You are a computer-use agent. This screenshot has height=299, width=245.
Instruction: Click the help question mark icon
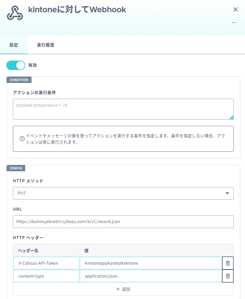pyautogui.click(x=22, y=139)
